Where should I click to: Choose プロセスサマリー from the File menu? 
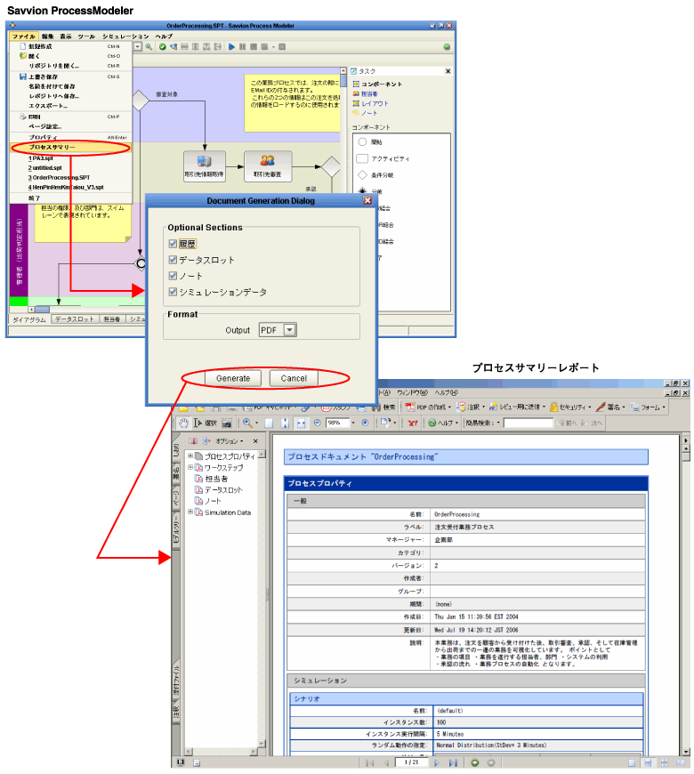(70, 148)
